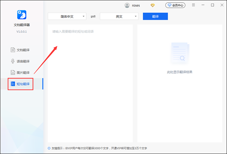Expand the 简体中文 source language dropdown
Image resolution: width=227 pixels, height=154 pixels.
click(x=67, y=16)
